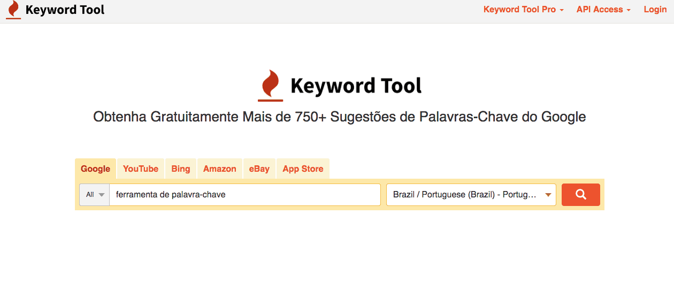The width and height of the screenshot is (674, 298).
Task: Click the orange magnifying glass search button
Action: 580,195
